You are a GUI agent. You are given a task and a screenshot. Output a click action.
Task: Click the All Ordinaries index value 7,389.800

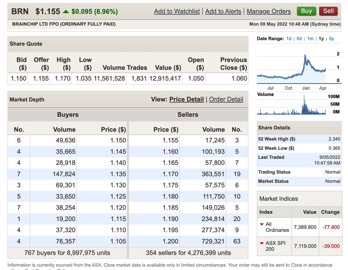tap(305, 227)
